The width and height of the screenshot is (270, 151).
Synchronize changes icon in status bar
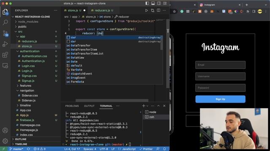28,149
